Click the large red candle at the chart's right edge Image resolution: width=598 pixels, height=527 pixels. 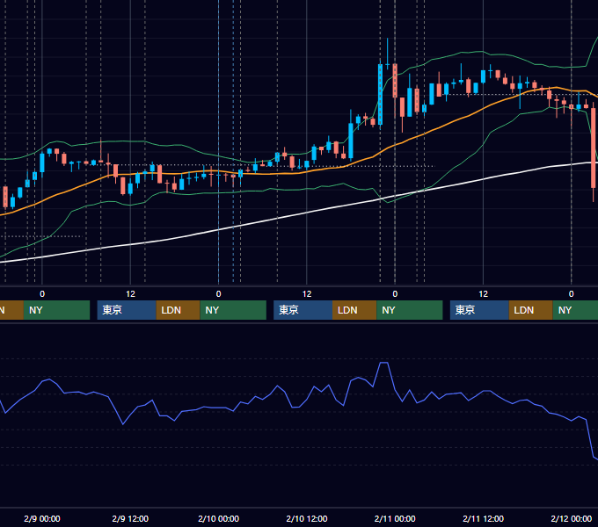pyautogui.click(x=593, y=148)
